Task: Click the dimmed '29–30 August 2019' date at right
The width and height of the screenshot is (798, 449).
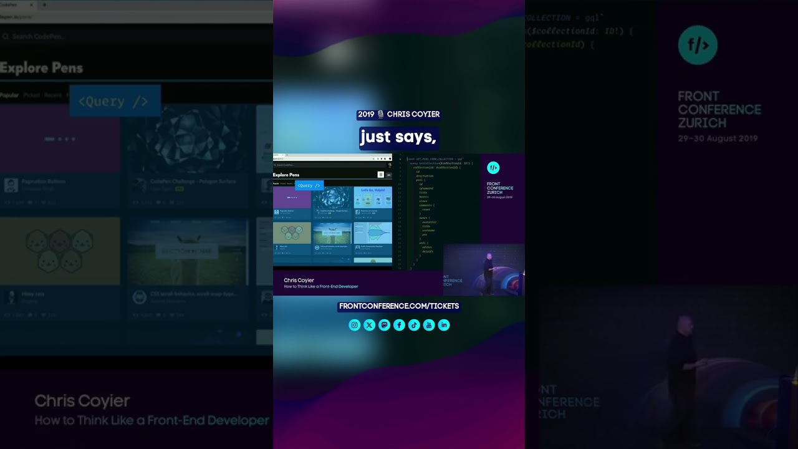Action: pyautogui.click(x=718, y=138)
